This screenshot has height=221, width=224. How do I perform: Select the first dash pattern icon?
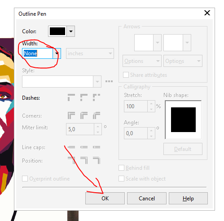(71, 97)
